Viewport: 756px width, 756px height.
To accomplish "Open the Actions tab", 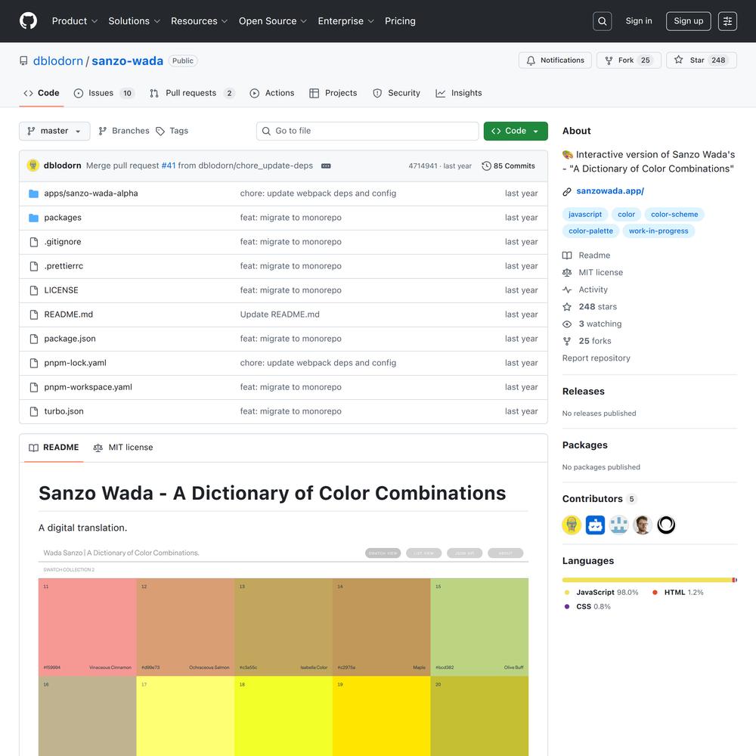I will [x=272, y=93].
